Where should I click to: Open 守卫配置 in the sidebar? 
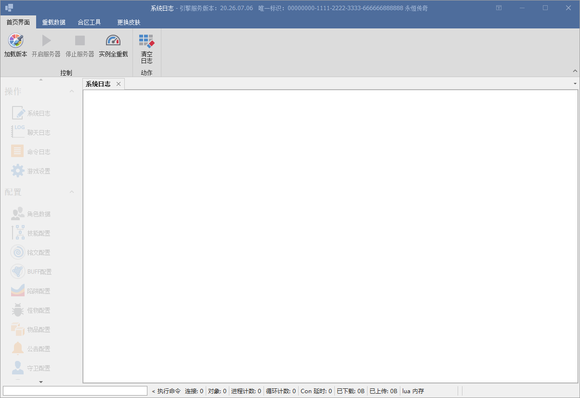31,368
